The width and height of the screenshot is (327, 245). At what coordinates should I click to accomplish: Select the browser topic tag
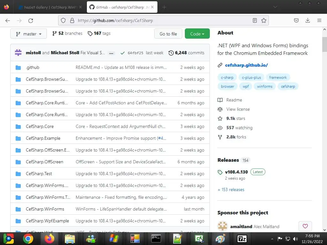click(227, 86)
